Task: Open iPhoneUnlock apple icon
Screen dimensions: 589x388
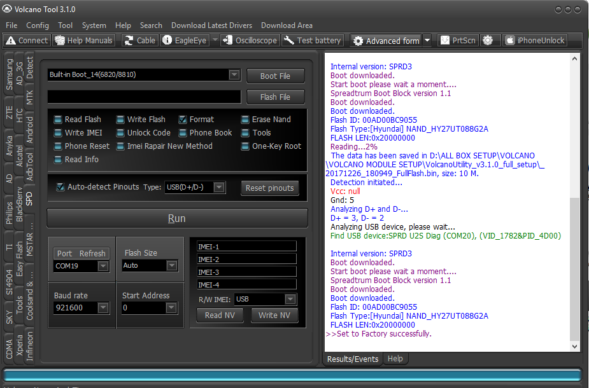Action: pyautogui.click(x=510, y=40)
